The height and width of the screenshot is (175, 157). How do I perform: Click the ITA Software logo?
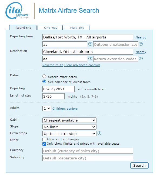[x=17, y=10]
